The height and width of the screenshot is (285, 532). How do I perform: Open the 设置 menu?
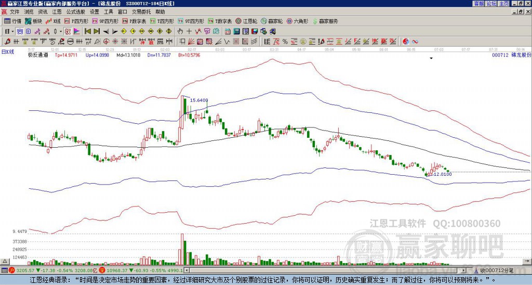tap(95, 12)
